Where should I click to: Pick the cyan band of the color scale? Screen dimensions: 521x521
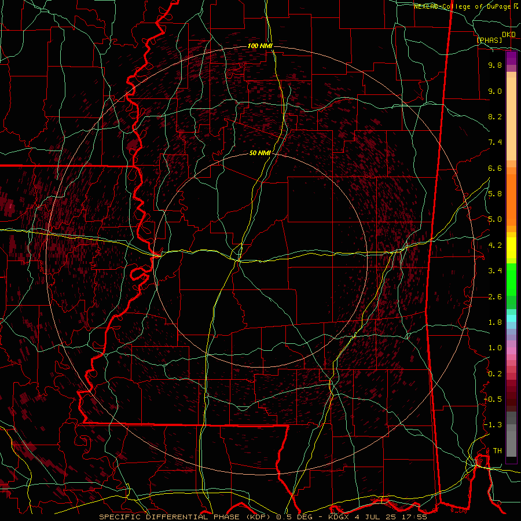click(x=511, y=318)
